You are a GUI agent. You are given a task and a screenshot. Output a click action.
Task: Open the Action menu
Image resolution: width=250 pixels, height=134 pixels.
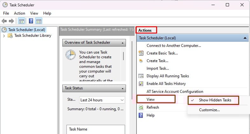(19, 13)
